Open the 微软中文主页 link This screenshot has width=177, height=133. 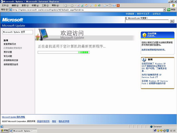tap(143, 14)
